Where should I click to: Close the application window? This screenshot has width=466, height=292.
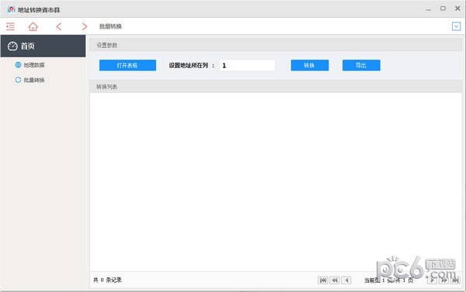457,9
